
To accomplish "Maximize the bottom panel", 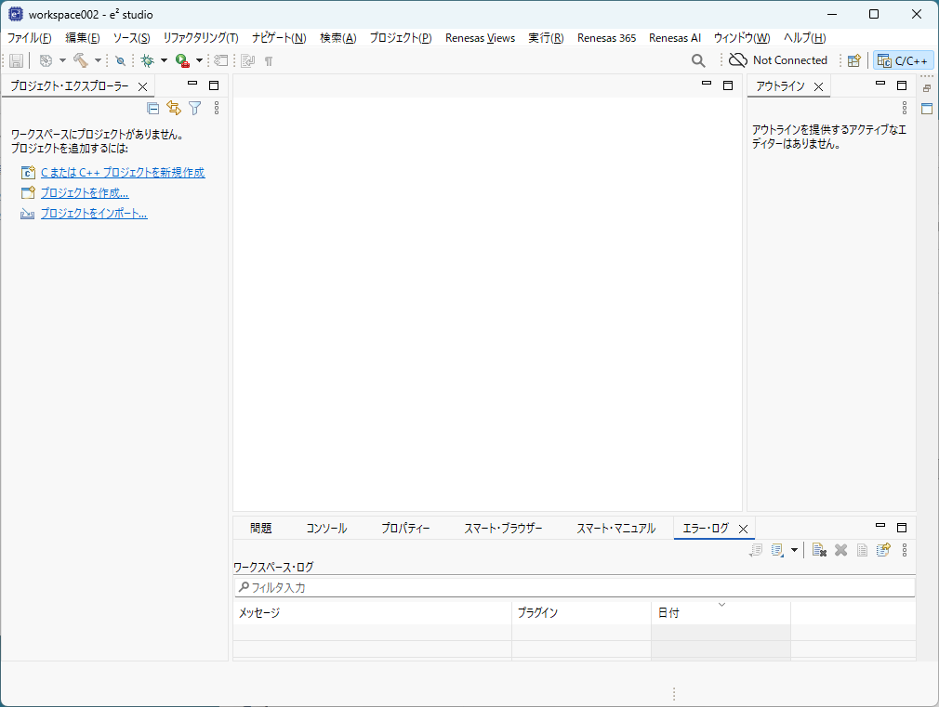I will coord(902,528).
